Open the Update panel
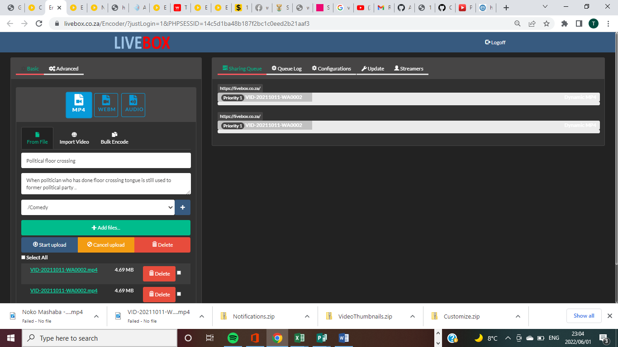The height and width of the screenshot is (347, 618). click(373, 68)
